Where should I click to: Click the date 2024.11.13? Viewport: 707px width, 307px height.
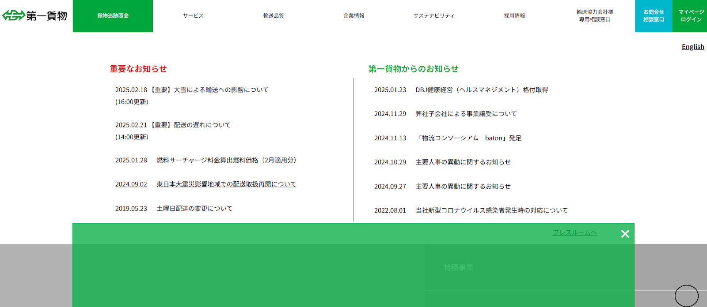(390, 138)
